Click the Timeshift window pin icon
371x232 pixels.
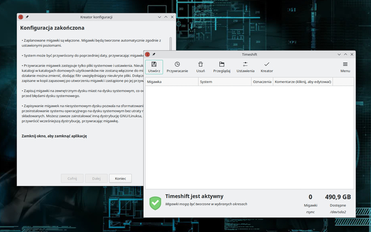153,54
